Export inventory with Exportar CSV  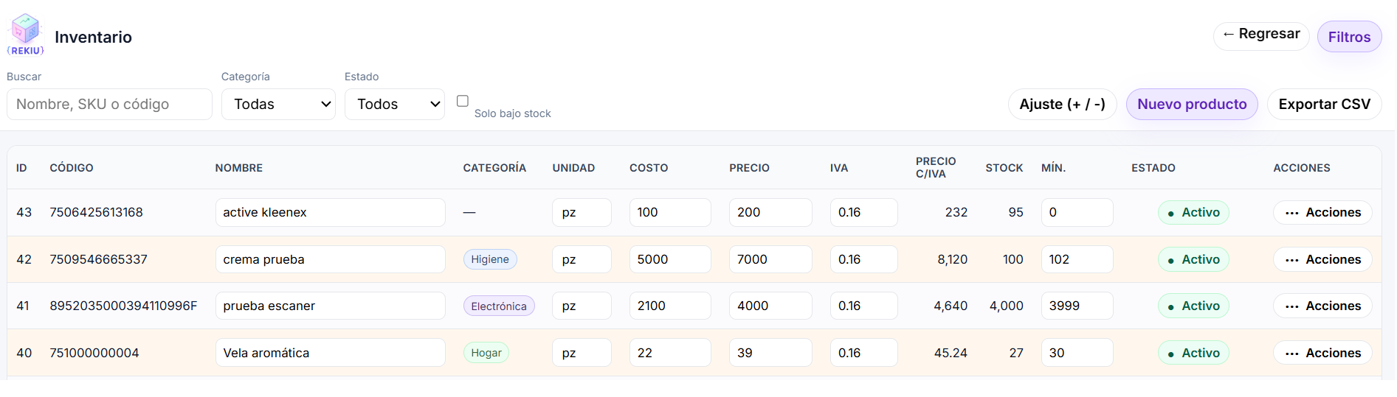1323,105
